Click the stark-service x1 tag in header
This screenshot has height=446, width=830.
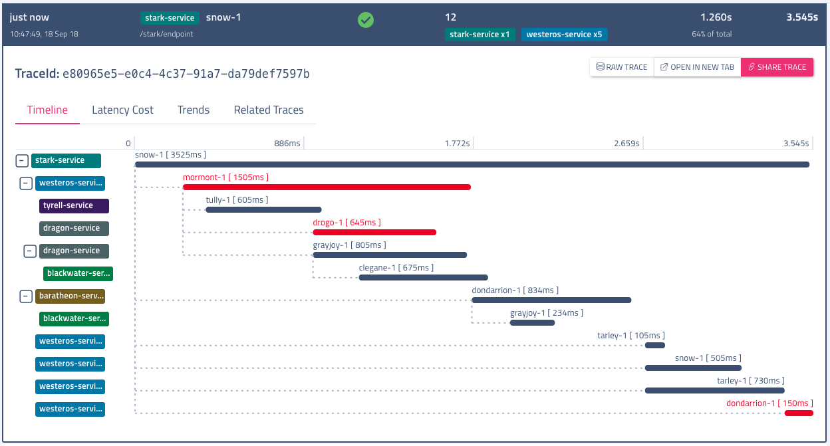[x=480, y=35]
